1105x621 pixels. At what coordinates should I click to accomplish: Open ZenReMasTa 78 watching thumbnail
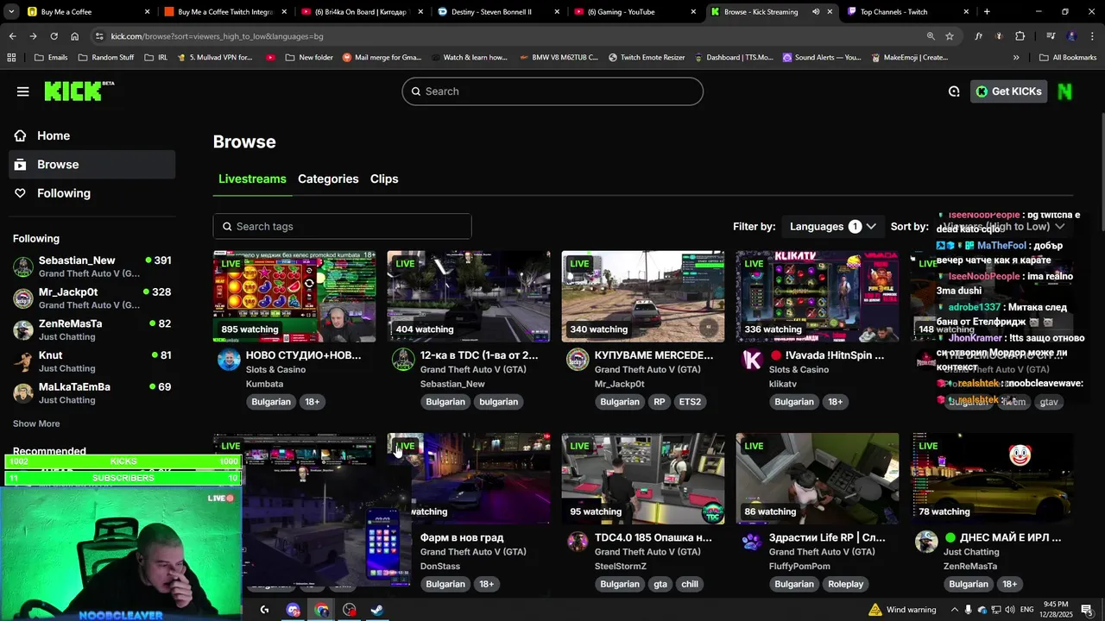(992, 479)
